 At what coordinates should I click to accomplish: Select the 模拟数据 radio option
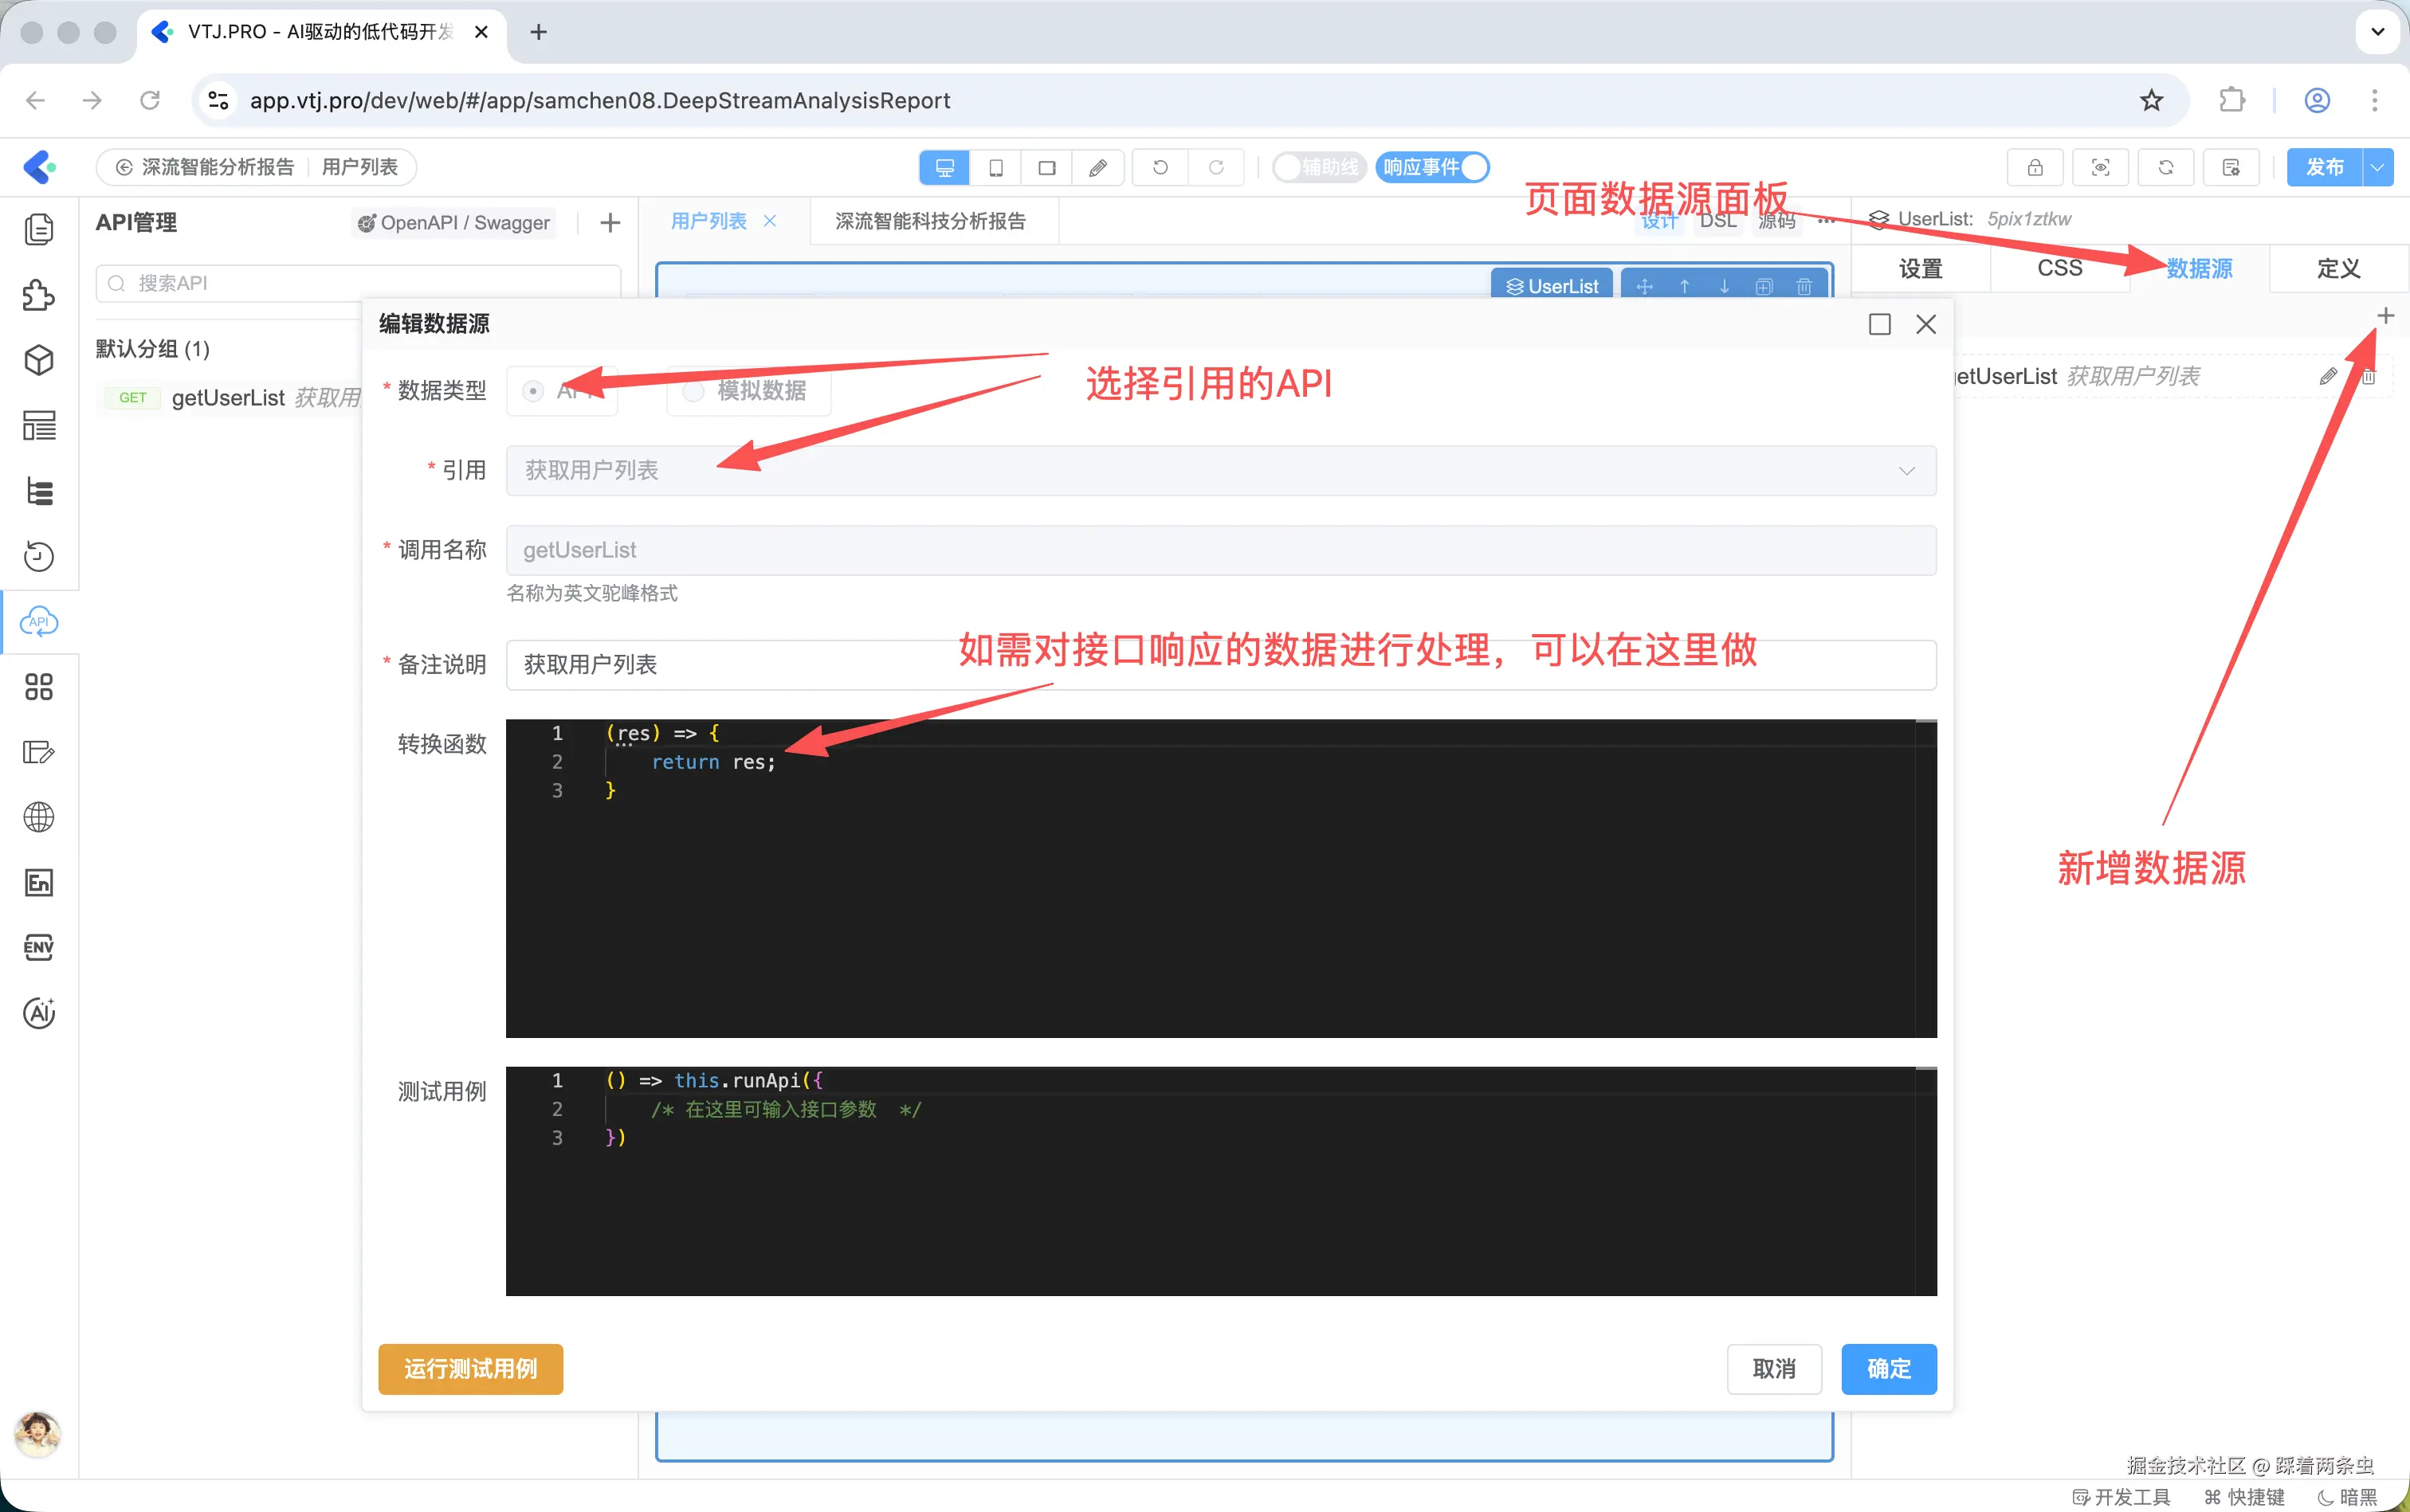point(748,391)
